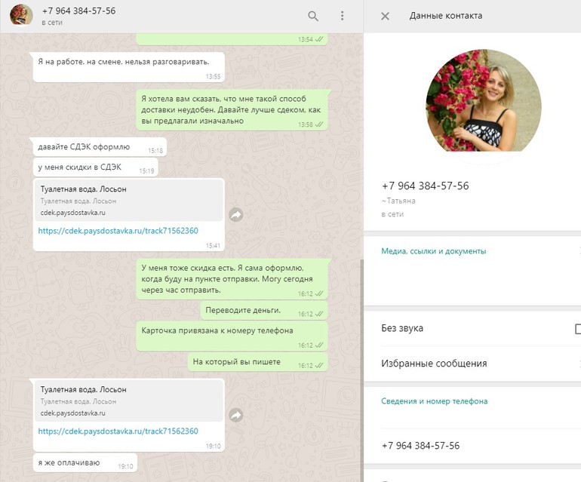Click the small contact avatar in chat header
This screenshot has height=482, width=581.
(x=21, y=16)
